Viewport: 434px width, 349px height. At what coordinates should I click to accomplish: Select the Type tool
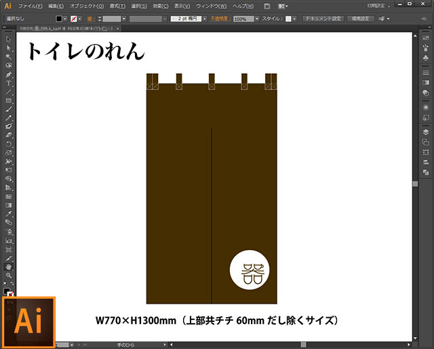(x=9, y=83)
